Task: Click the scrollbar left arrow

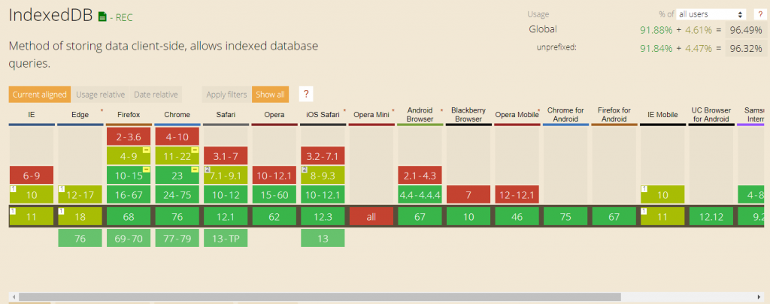Action: tap(14, 296)
